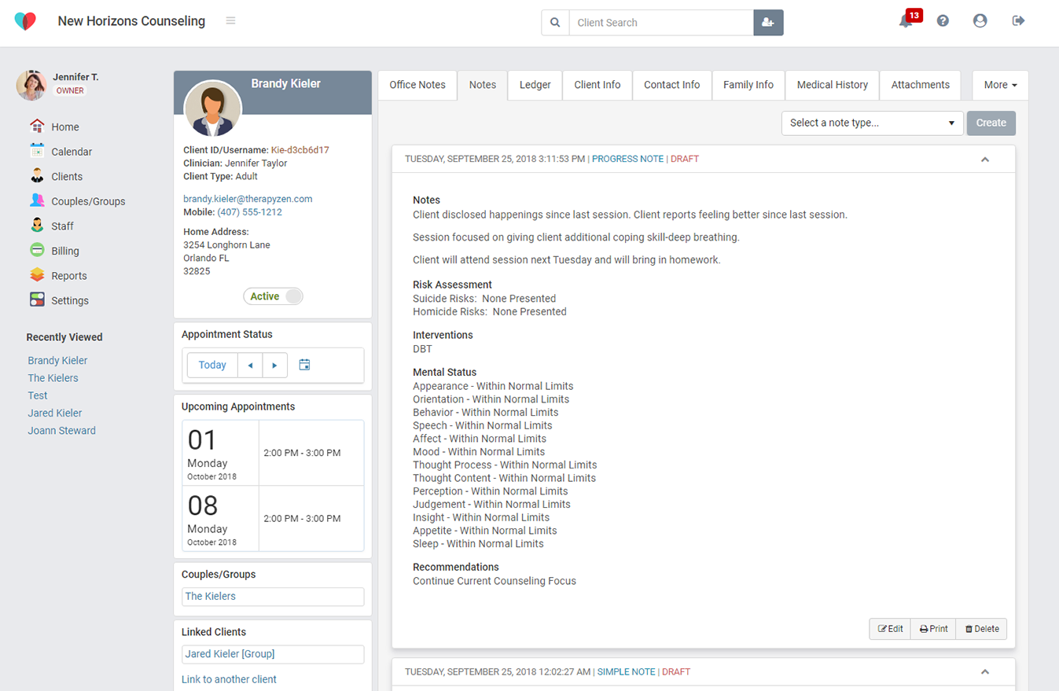
Task: Open the Select a note type dropdown
Action: (872, 123)
